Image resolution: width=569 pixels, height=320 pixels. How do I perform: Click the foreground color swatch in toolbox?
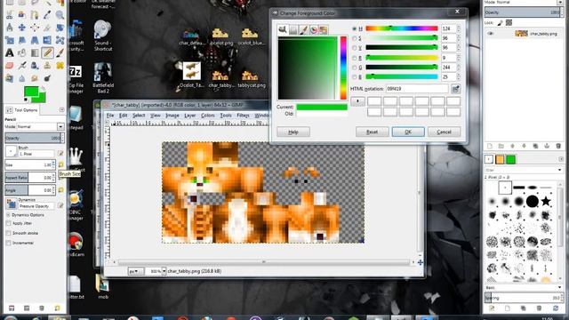tap(31, 92)
